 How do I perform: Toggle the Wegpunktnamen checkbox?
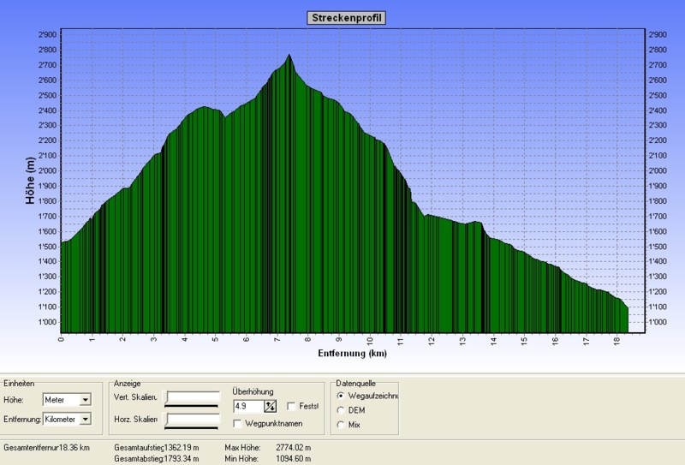coord(237,422)
